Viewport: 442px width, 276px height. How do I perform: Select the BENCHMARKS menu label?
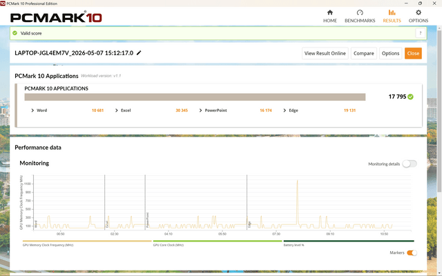(x=360, y=21)
